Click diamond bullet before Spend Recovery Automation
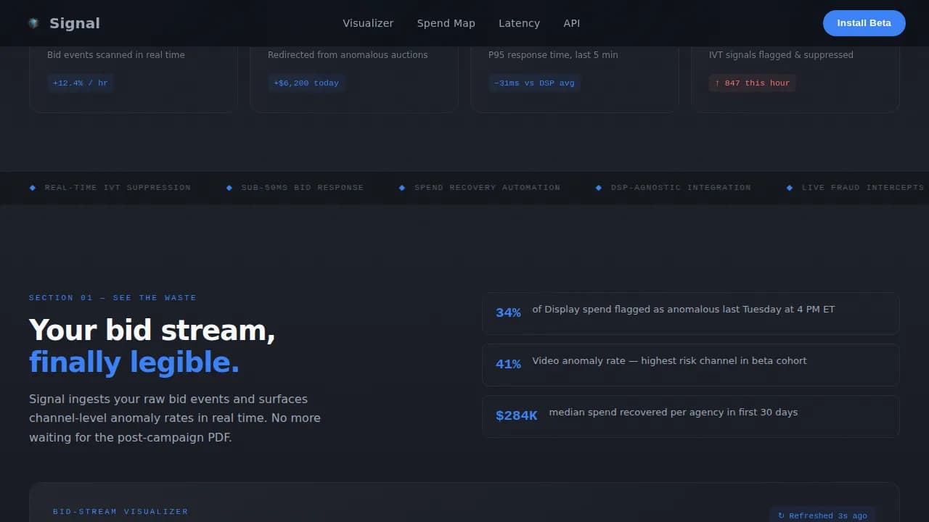Viewport: 929px width, 522px height. pos(402,188)
